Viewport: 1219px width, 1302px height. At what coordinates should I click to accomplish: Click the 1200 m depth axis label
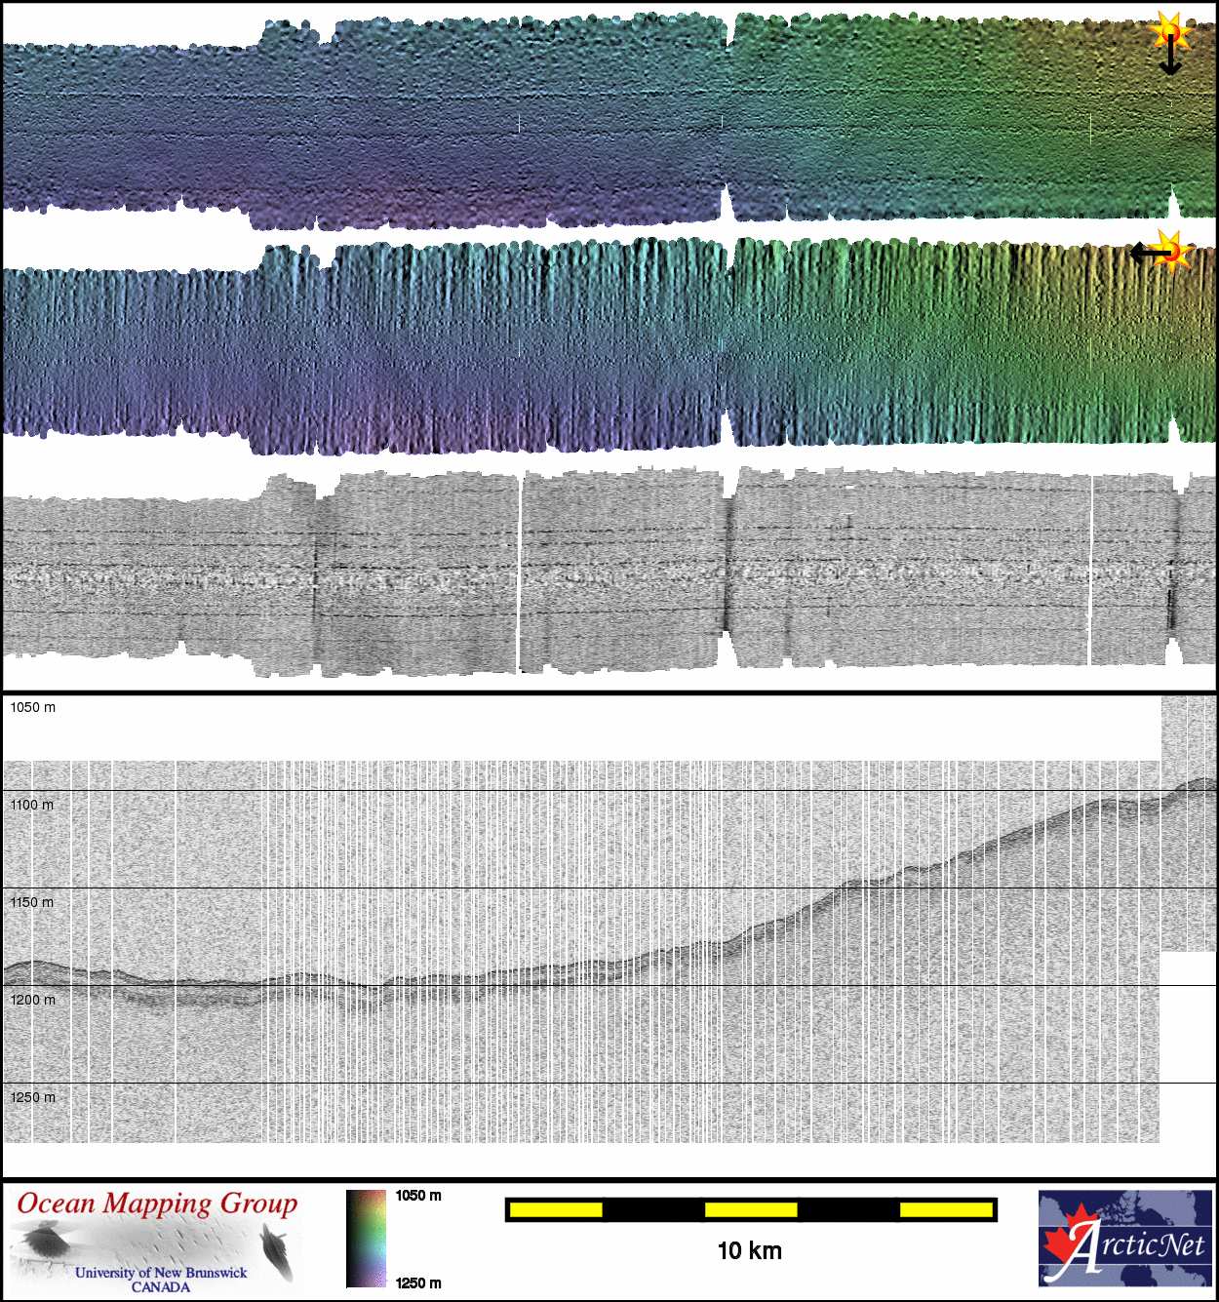[x=32, y=1000]
